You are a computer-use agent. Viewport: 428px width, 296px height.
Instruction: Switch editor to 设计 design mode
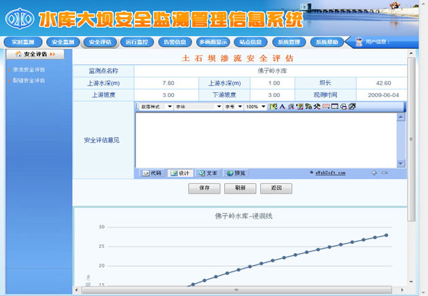(x=180, y=173)
